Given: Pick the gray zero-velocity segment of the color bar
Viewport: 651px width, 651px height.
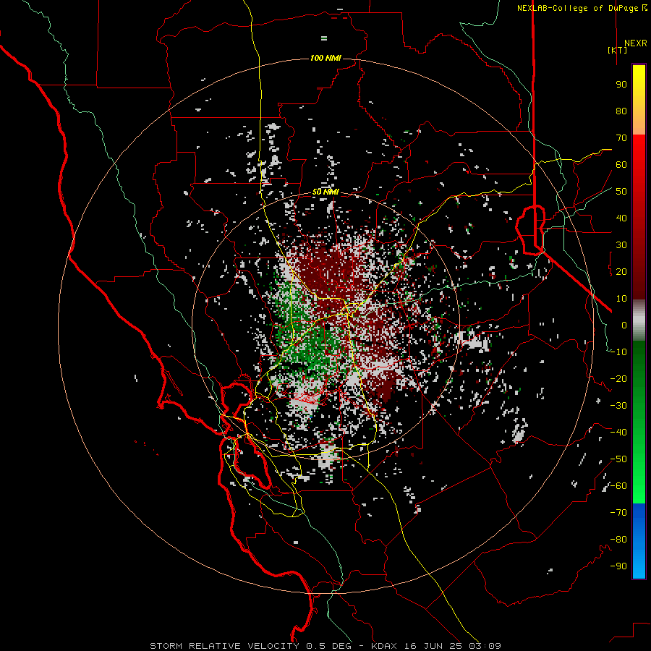Looking at the screenshot, I should [639, 320].
